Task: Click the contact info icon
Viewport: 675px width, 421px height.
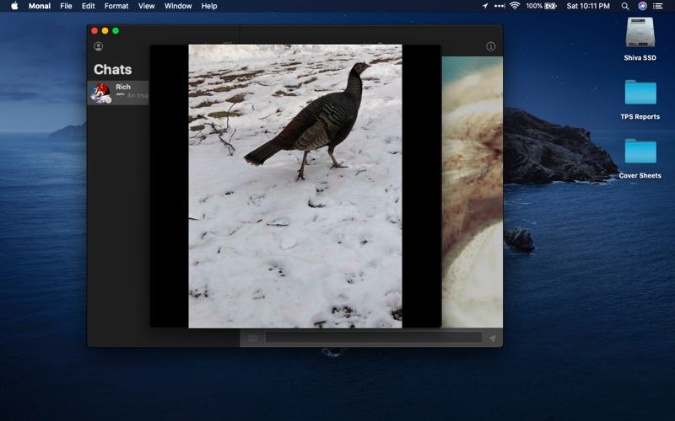Action: coord(491,46)
